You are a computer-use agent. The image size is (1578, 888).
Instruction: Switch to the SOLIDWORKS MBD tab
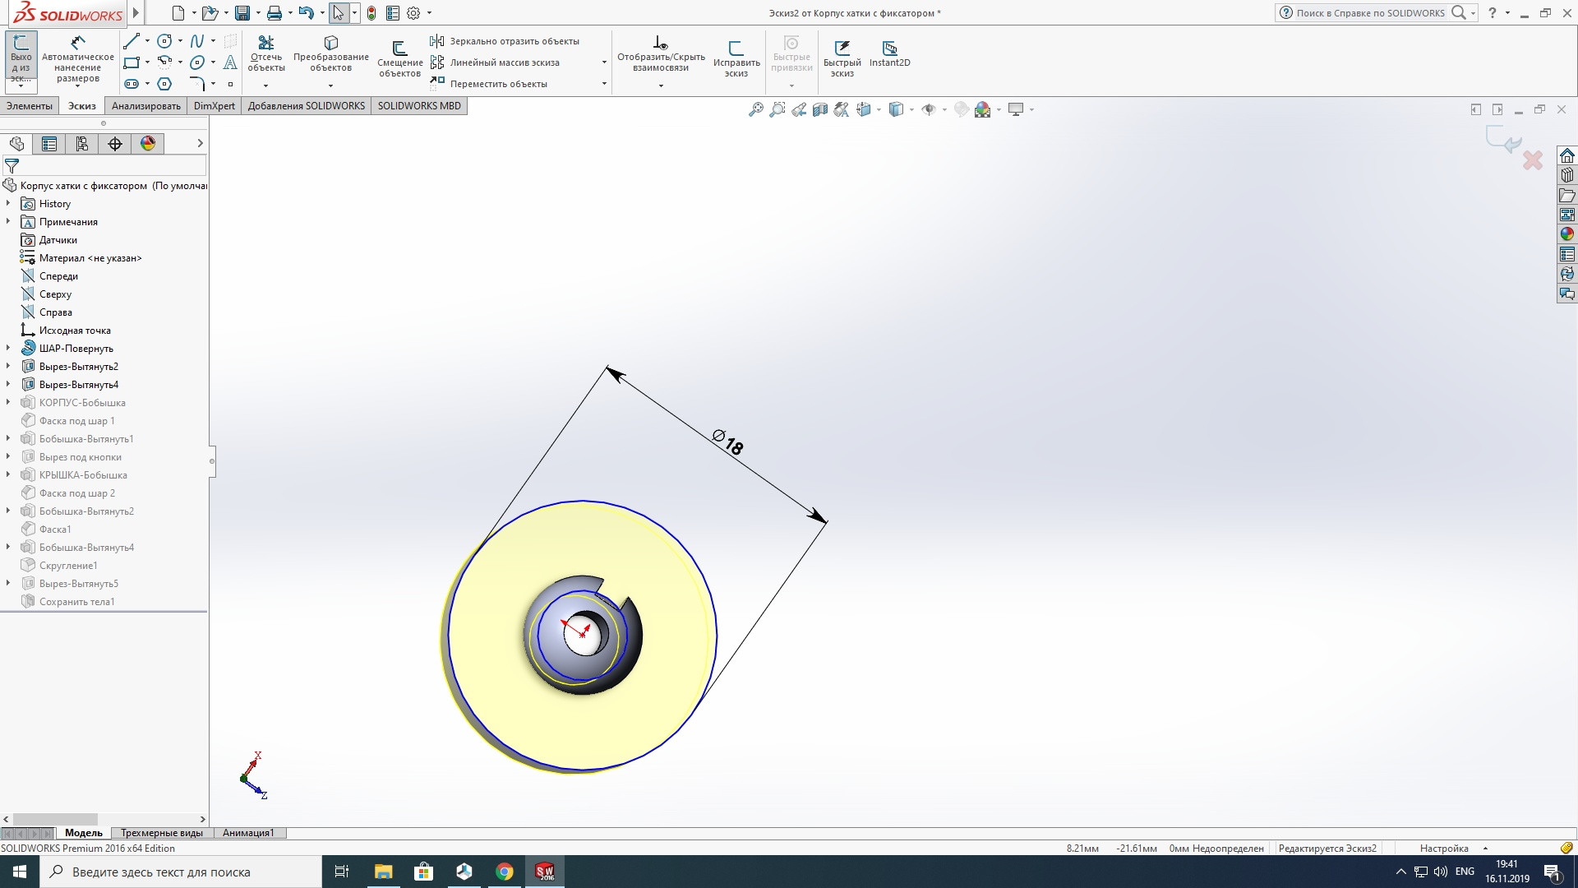coord(419,106)
